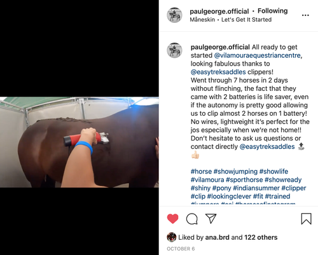
Task: Save post with the bookmark icon
Action: (x=306, y=219)
